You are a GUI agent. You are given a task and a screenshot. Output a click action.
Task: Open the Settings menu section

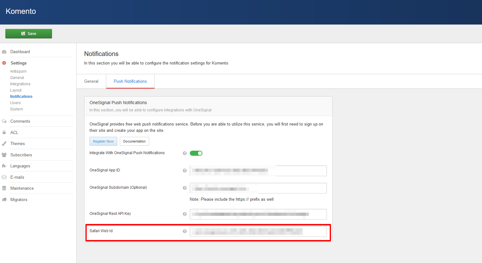click(x=19, y=63)
